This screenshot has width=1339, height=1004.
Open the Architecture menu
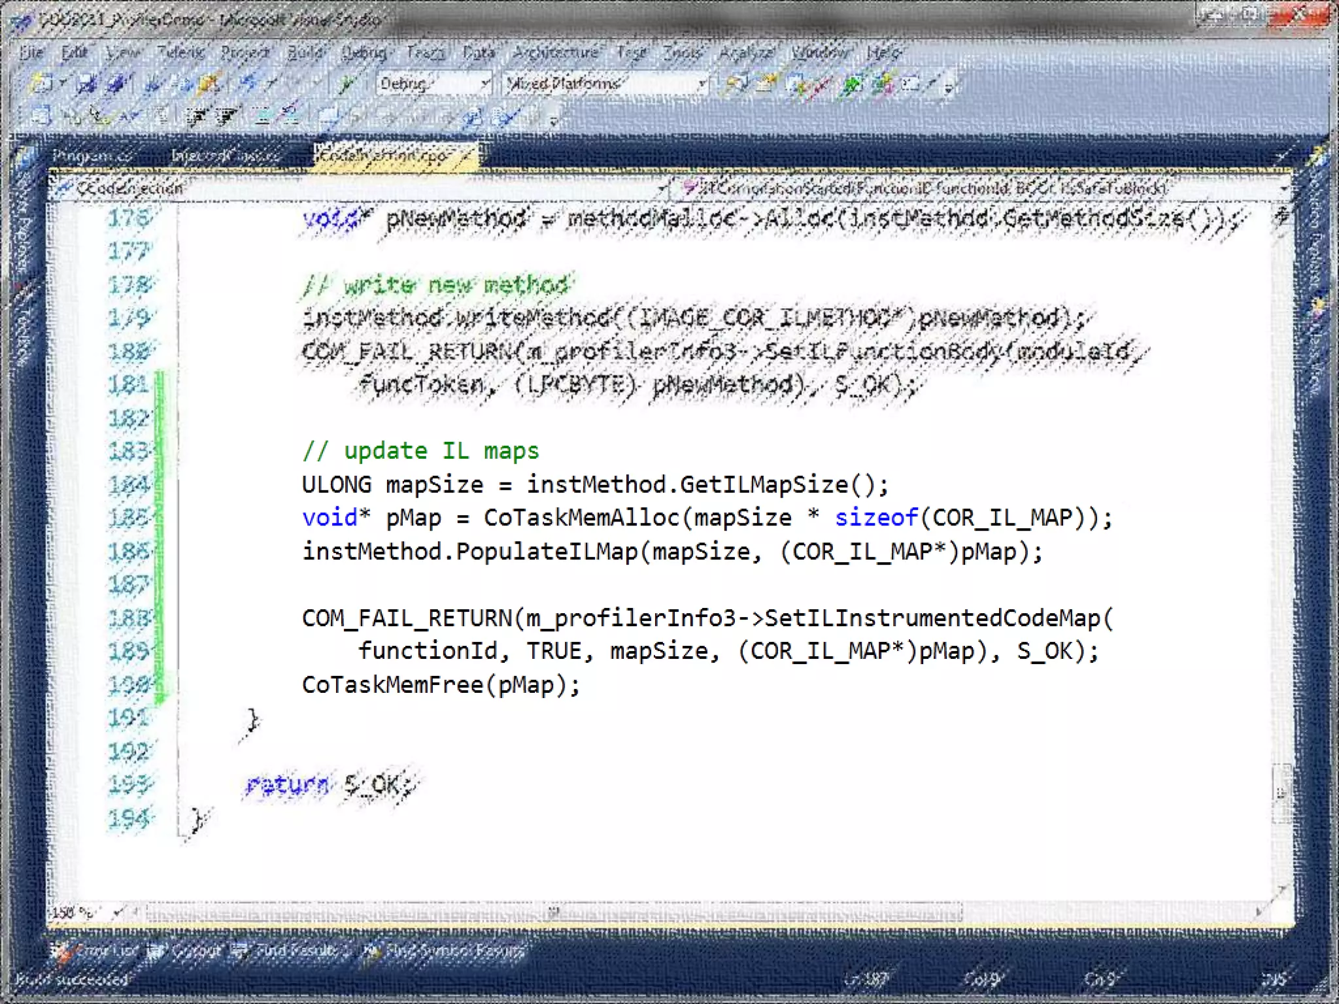(x=556, y=52)
